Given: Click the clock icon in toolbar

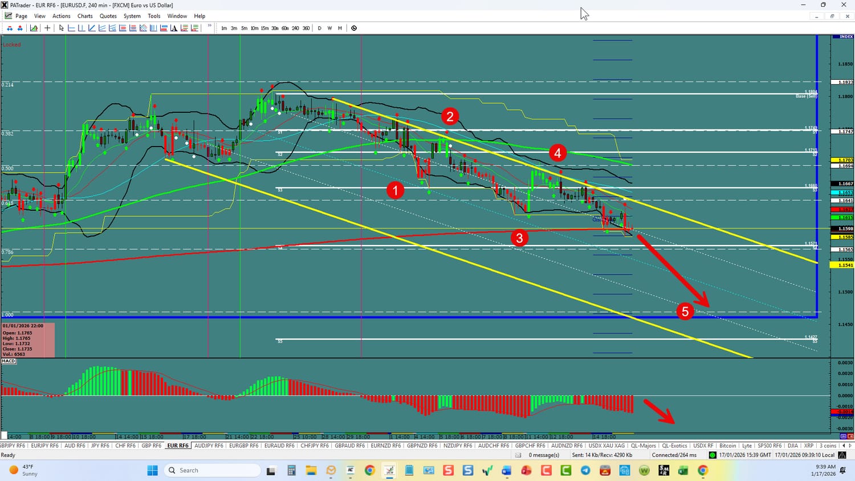Looking at the screenshot, I should coord(354,28).
